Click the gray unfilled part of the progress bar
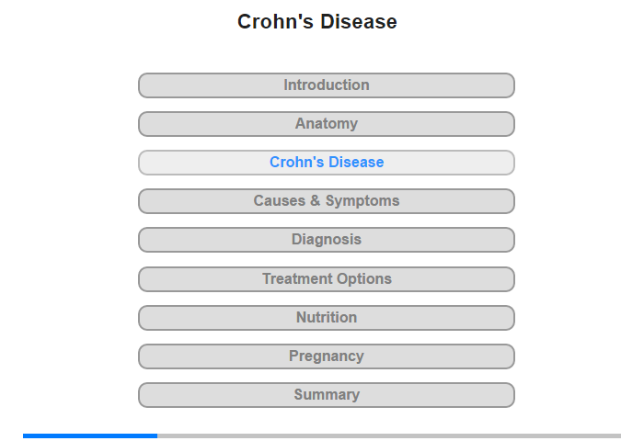 pyautogui.click(x=388, y=435)
